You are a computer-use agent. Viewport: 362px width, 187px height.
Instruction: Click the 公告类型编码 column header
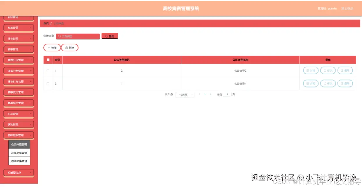(122, 60)
